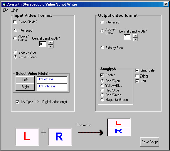This screenshot has width=170, height=151.
Task: Click the Save Script button
Action: (149, 142)
